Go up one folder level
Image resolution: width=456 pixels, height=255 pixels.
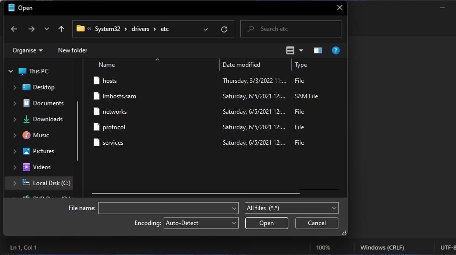tap(61, 29)
